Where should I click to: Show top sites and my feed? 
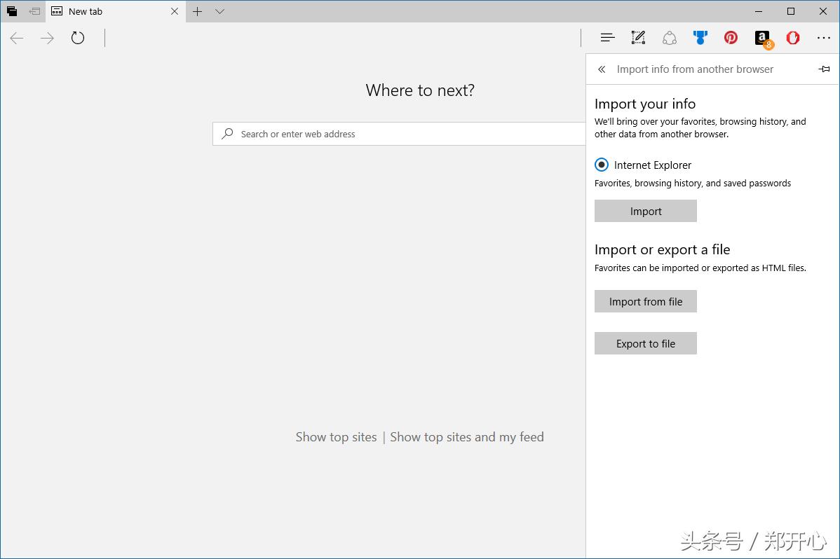point(466,436)
